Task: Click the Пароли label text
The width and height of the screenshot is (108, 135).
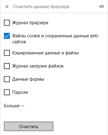Action: pos(20,92)
